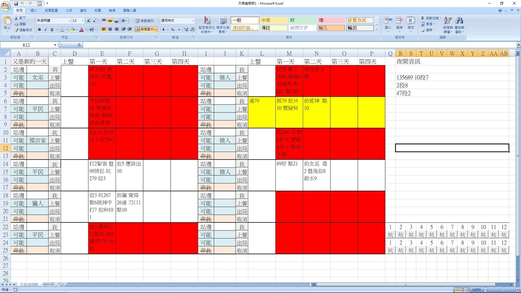The image size is (521, 293).
Task: Cut selection with 剪下
Action: 20,18
